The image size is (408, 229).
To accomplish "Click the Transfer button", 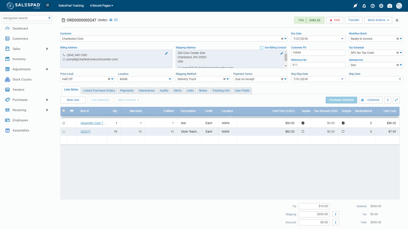I will (x=354, y=20).
